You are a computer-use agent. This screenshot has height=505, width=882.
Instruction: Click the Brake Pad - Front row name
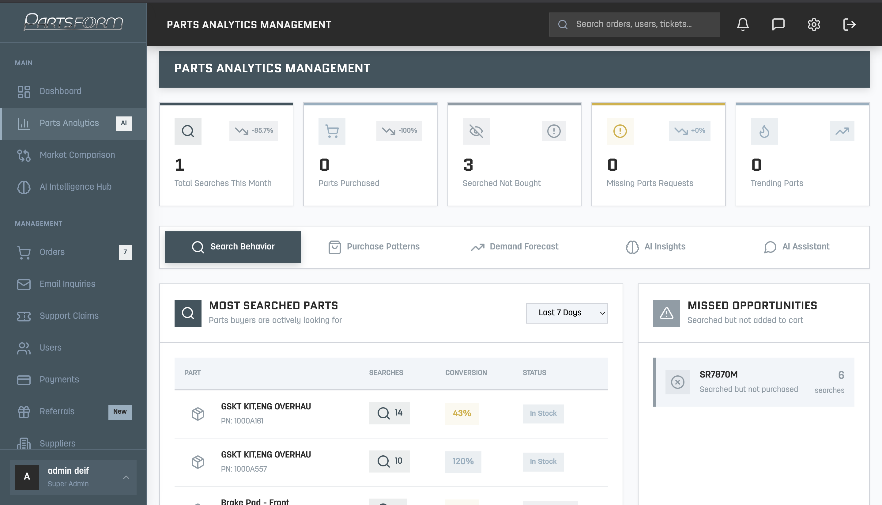(255, 502)
